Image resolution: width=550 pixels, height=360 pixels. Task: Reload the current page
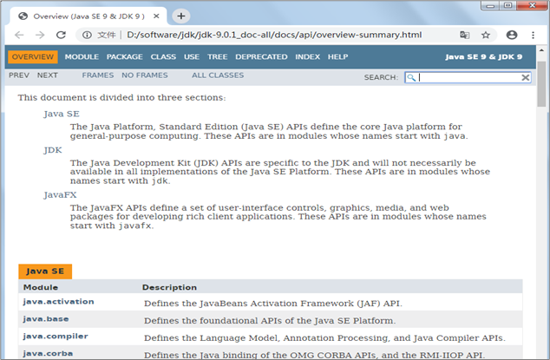(x=61, y=35)
